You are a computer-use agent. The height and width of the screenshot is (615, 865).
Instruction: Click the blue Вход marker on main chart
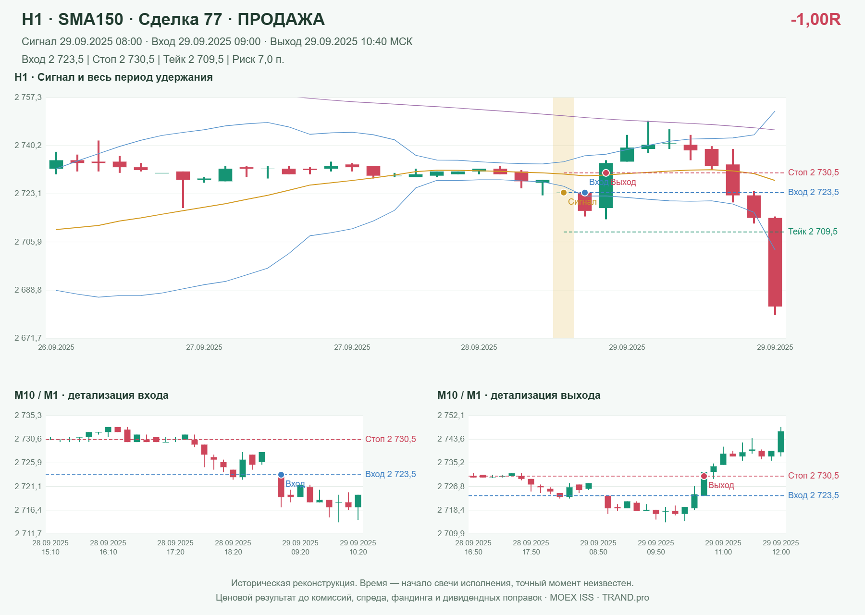tap(585, 193)
